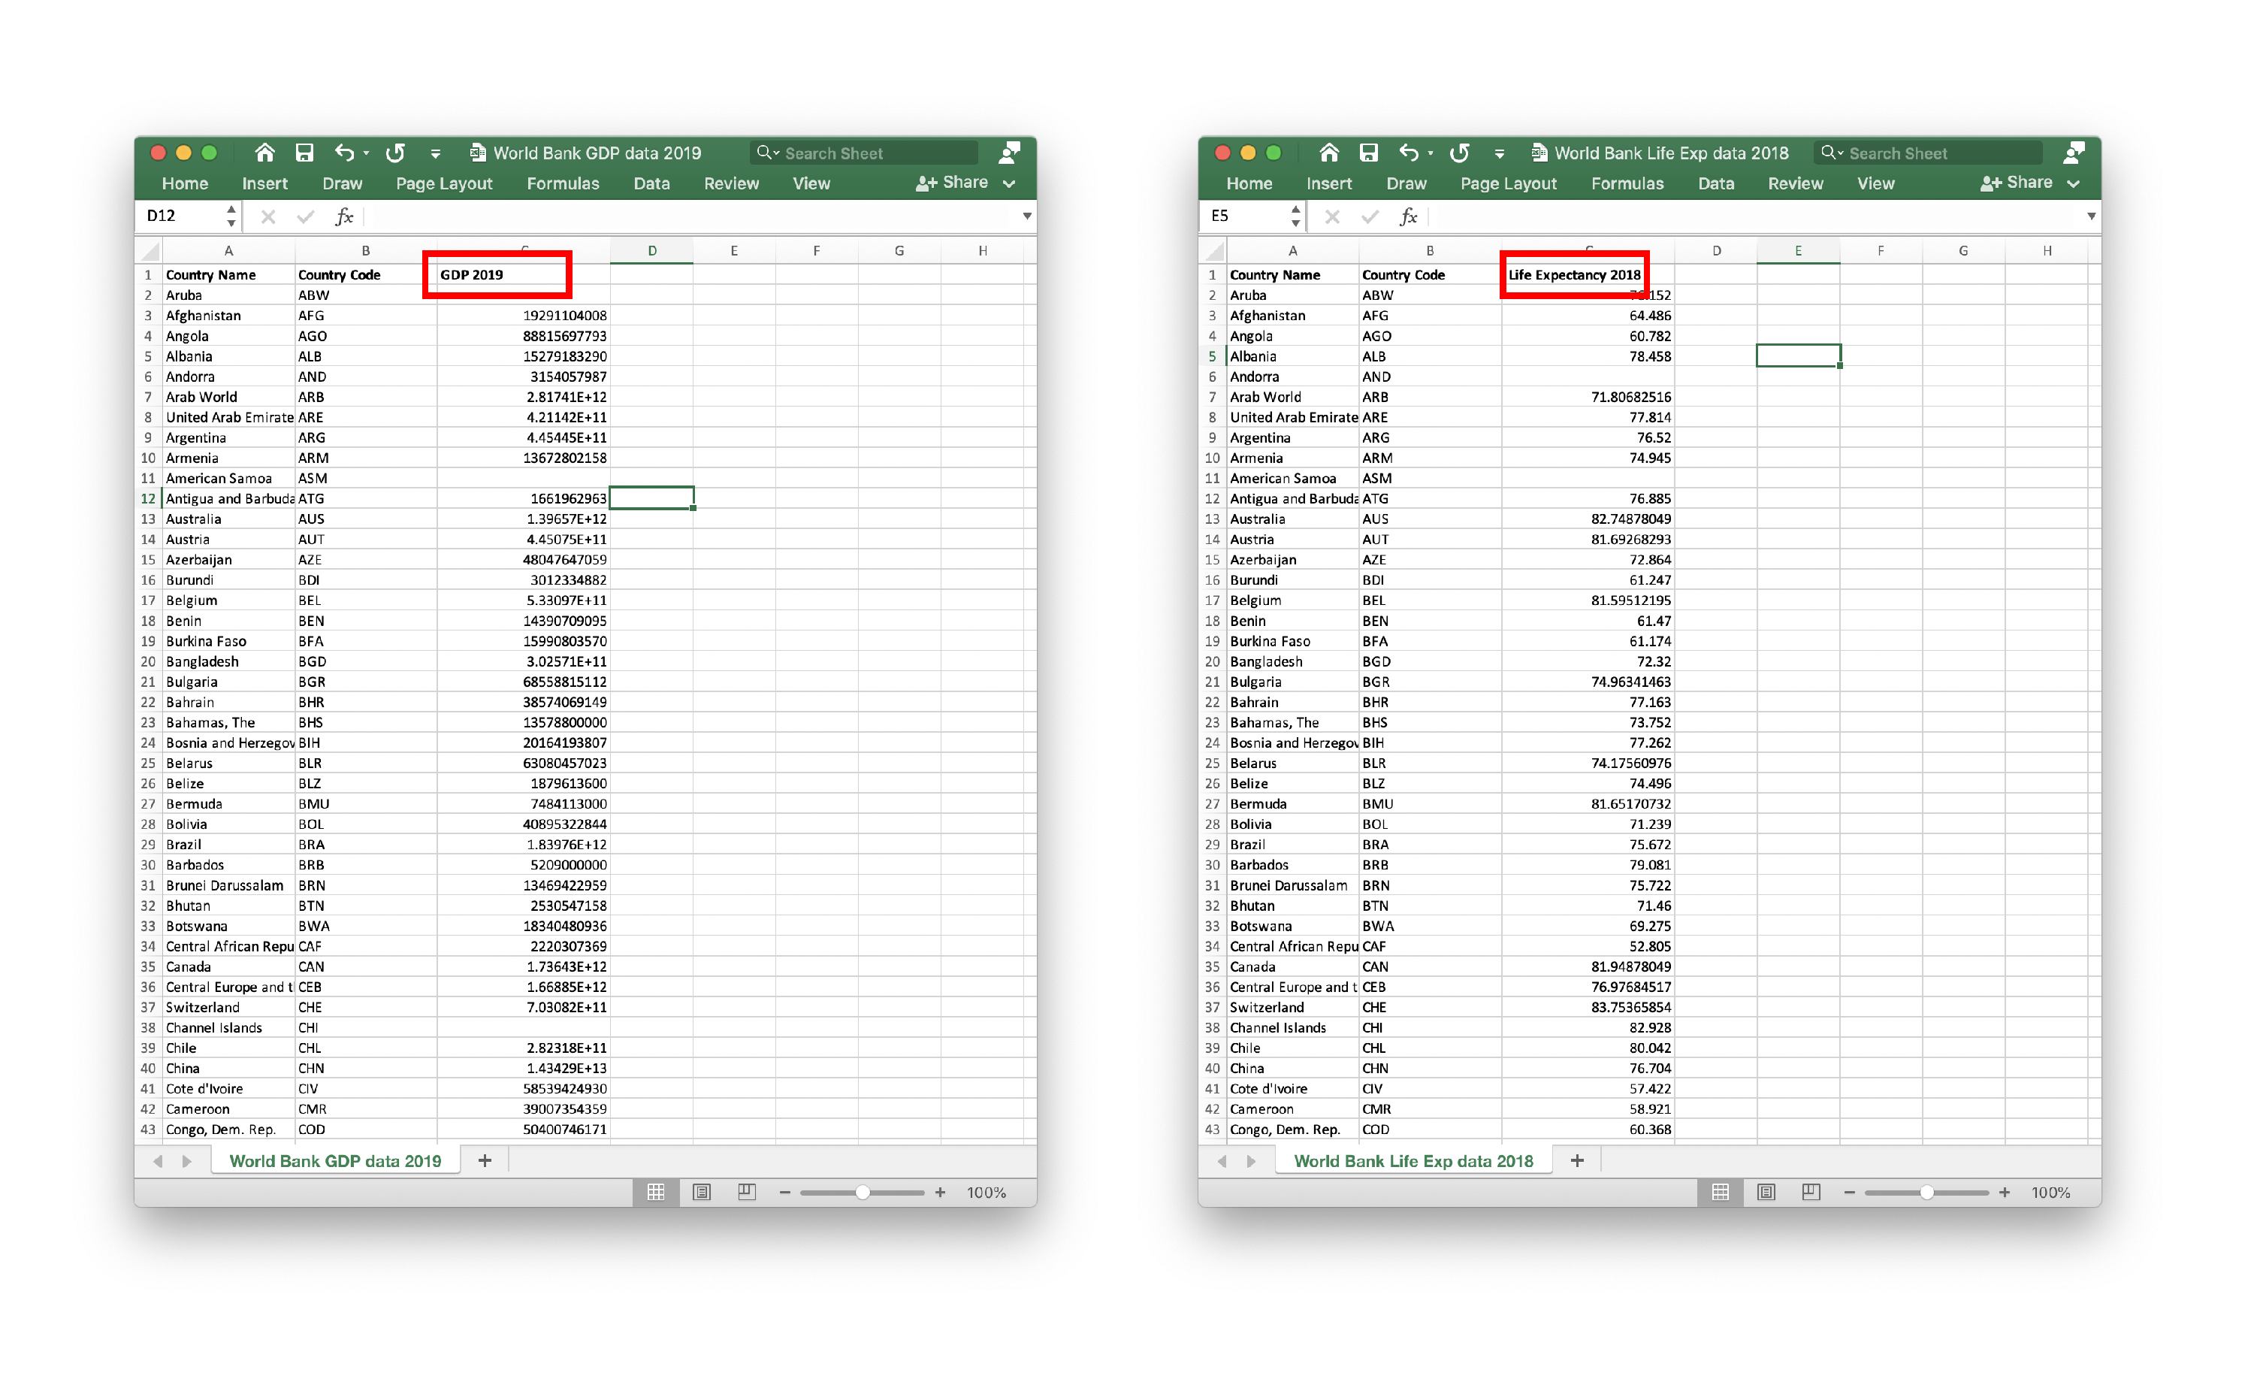Add new sheet in Life Exp workbook

1577,1160
